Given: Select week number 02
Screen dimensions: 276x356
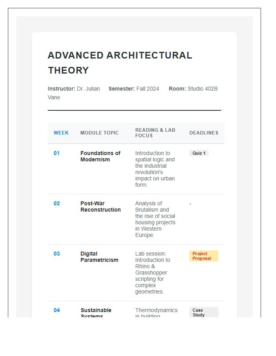Looking at the screenshot, I should click(x=56, y=203).
